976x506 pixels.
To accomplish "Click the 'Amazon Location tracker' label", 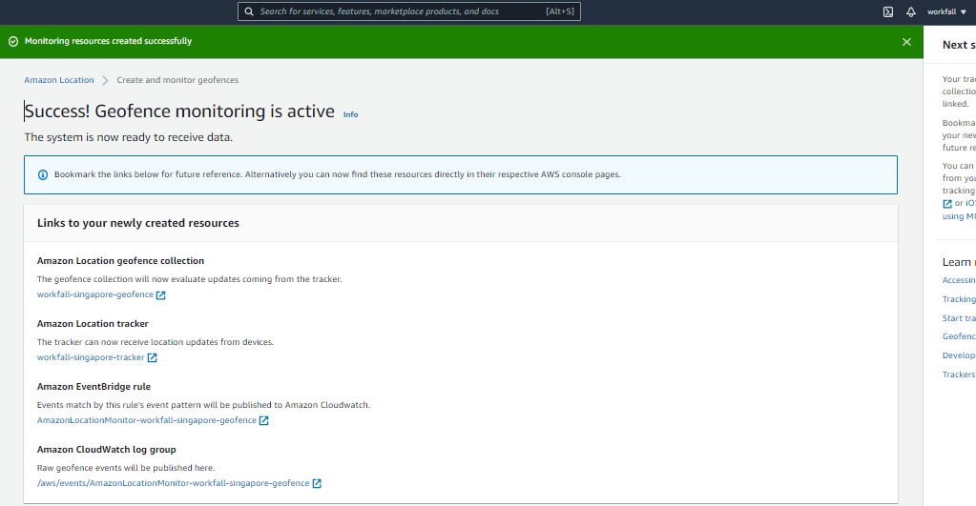I will point(93,324).
